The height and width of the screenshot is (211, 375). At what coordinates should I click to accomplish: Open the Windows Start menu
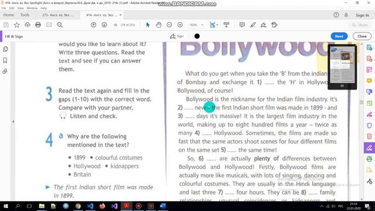click(x=5, y=206)
